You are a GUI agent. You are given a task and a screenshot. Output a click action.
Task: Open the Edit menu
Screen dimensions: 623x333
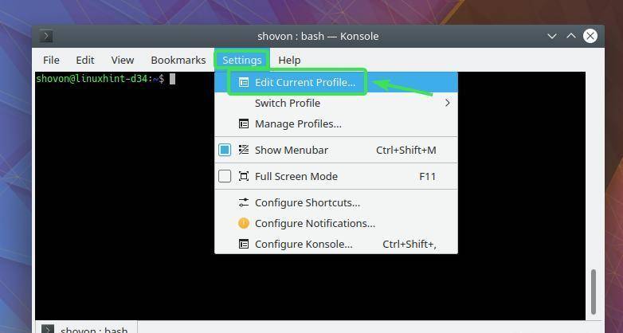coord(85,60)
